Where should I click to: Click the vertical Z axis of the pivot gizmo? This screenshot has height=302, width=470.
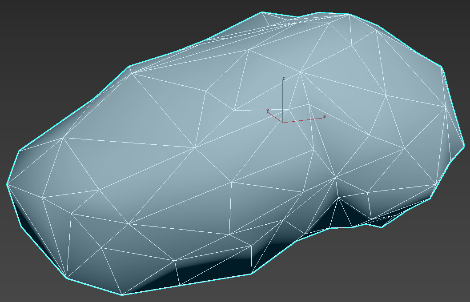[x=283, y=102]
